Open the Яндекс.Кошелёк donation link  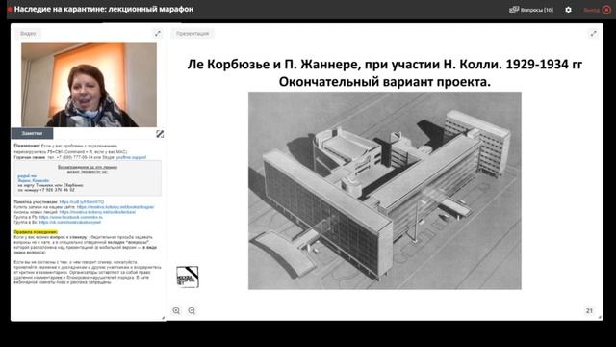tap(34, 180)
